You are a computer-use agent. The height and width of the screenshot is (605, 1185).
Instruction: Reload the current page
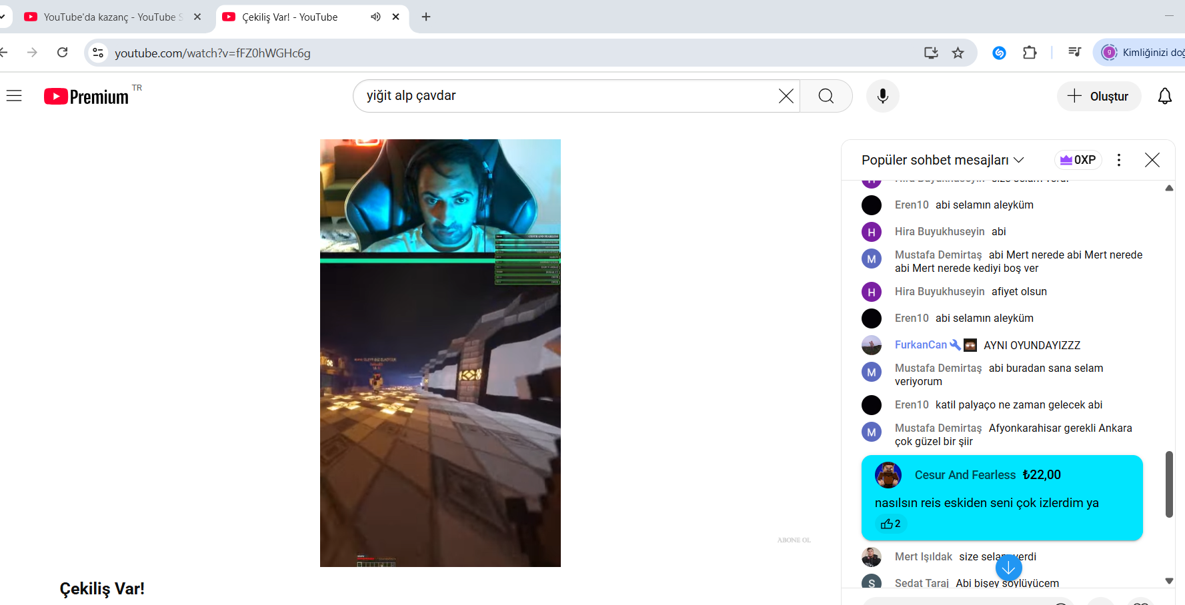[x=63, y=52]
